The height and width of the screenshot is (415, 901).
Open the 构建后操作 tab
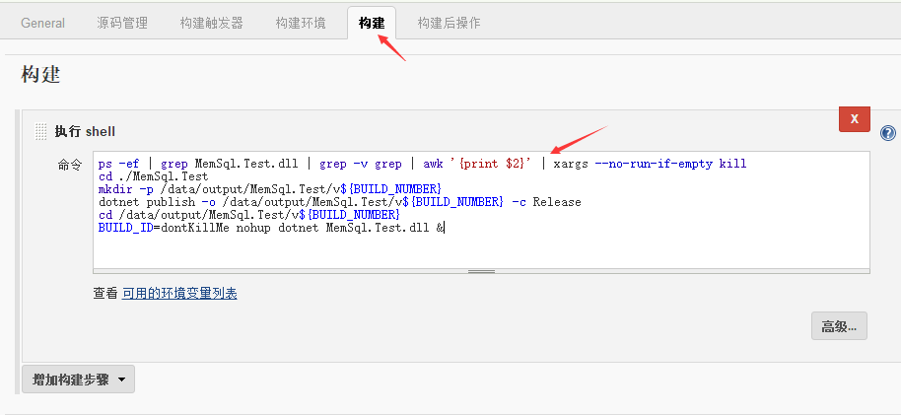click(x=449, y=23)
